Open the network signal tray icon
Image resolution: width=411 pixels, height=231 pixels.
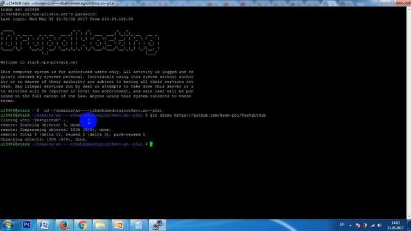[x=372, y=225]
